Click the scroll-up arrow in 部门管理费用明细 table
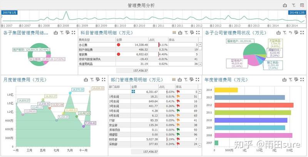The width and height of the screenshot is (308, 157). (200, 92)
